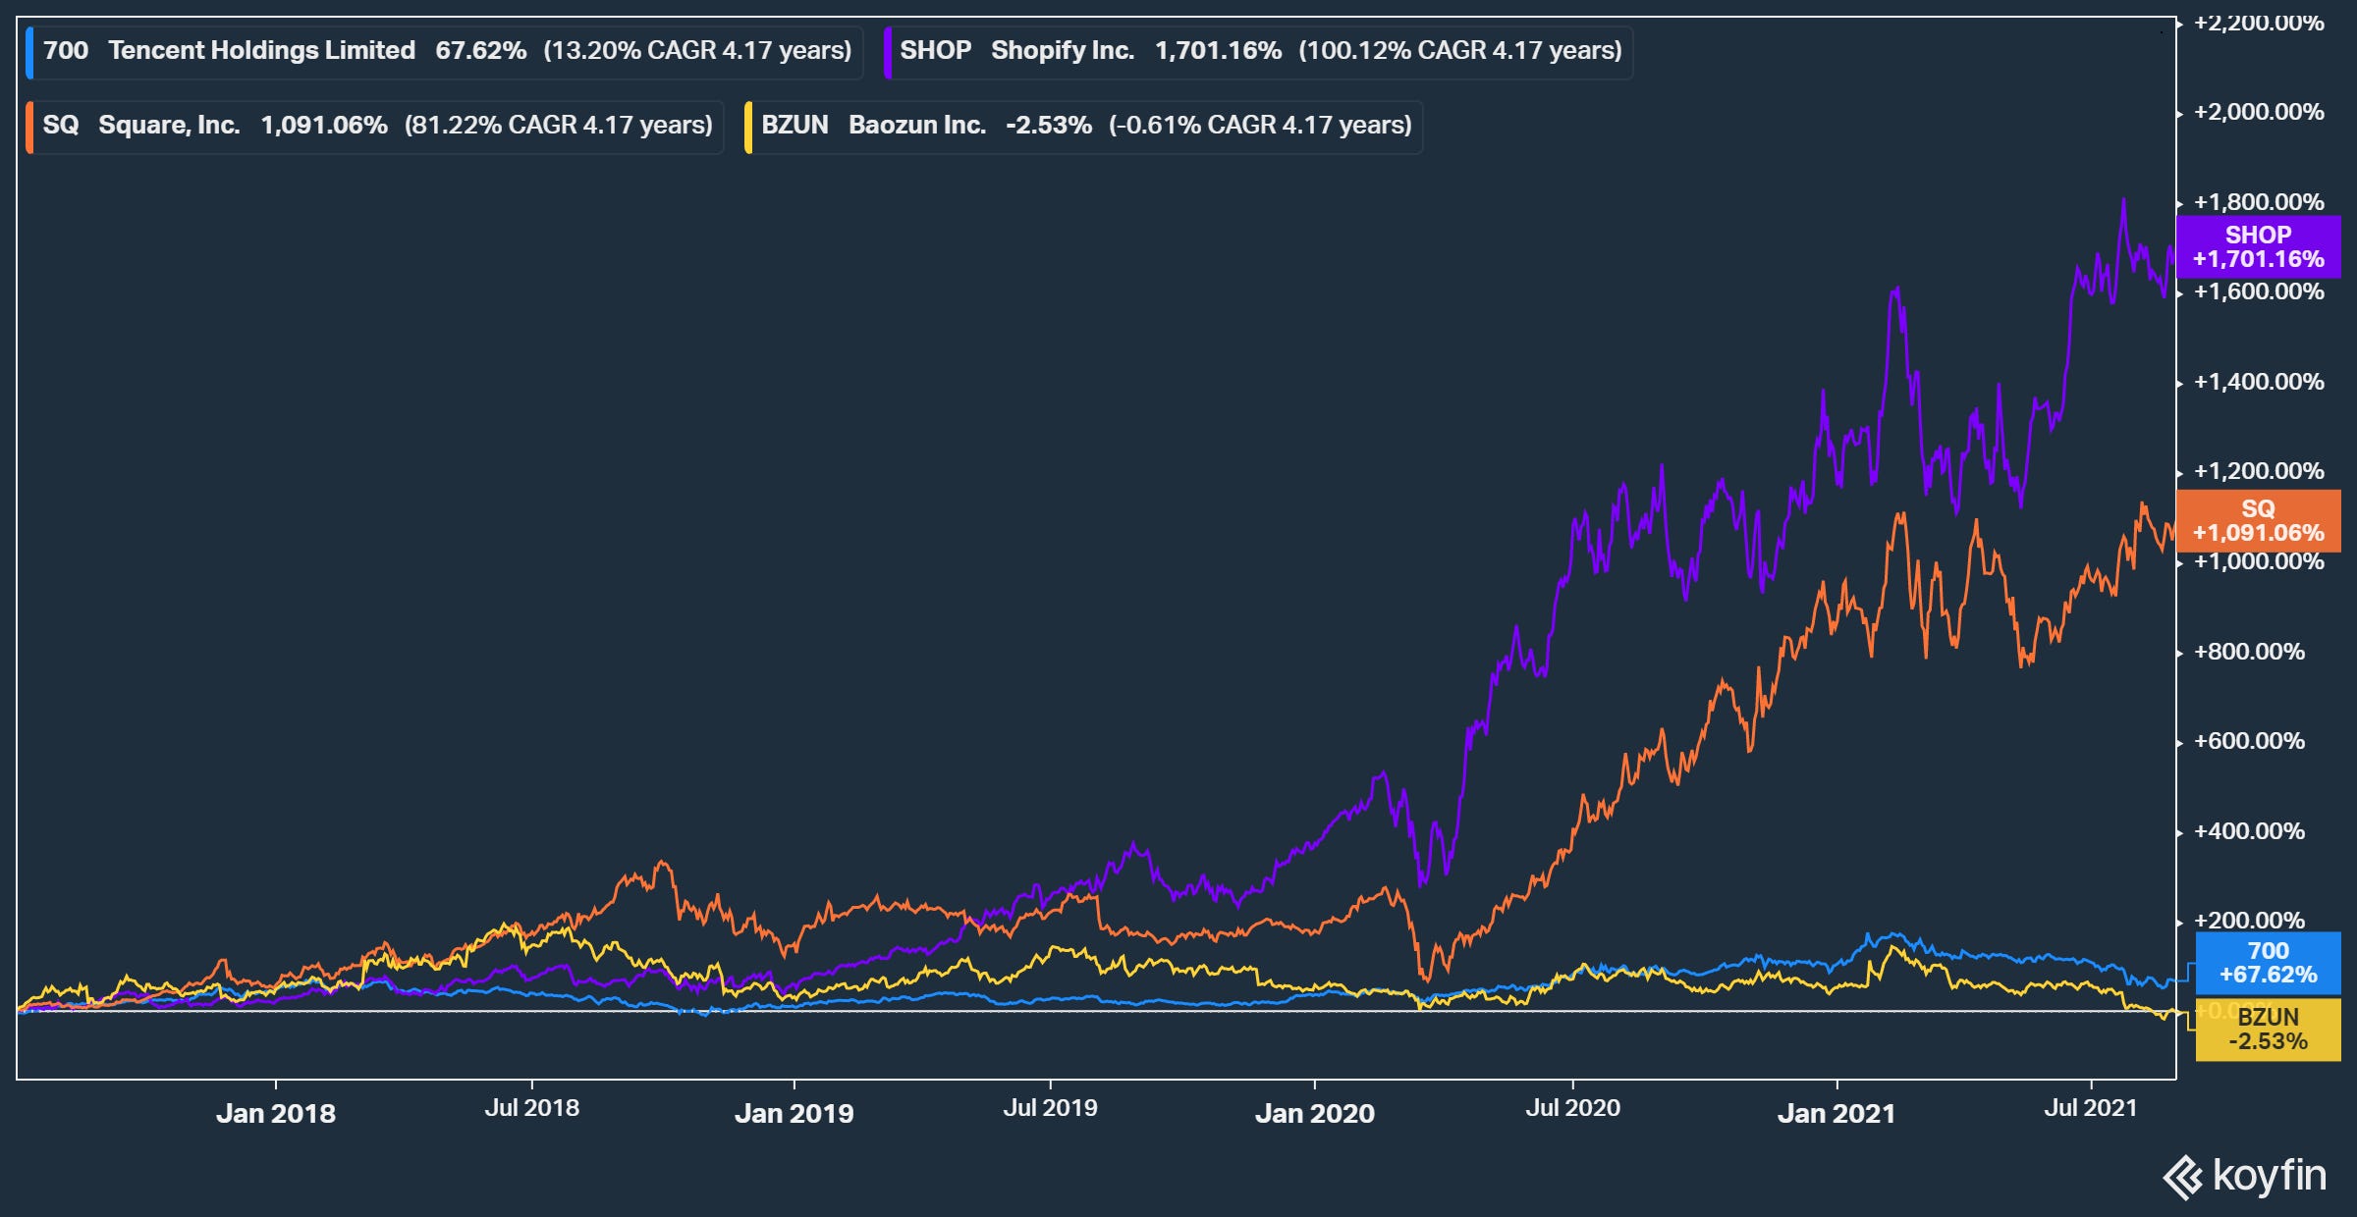Click the Jan 2020 axis label
This screenshot has height=1217, width=2357.
click(x=1315, y=1113)
